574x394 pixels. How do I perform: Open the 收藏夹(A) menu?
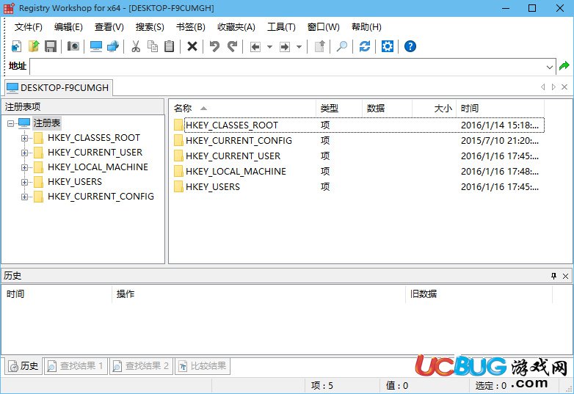pyautogui.click(x=236, y=27)
